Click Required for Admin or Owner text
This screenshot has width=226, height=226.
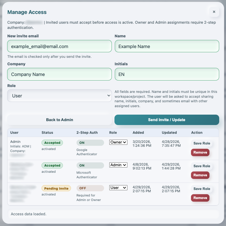coord(89,197)
